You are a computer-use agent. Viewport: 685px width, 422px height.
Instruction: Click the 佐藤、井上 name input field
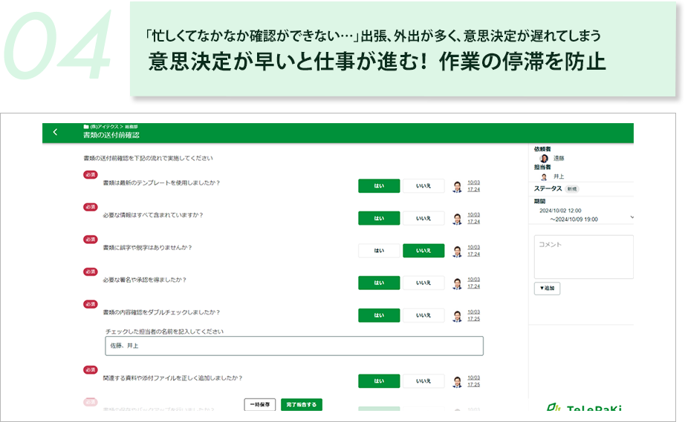click(294, 346)
